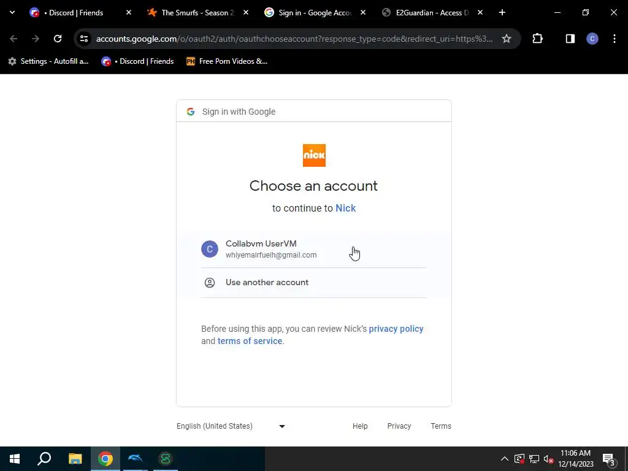The width and height of the screenshot is (628, 471).
Task: Close the E2Guardian tab
Action: 480,12
